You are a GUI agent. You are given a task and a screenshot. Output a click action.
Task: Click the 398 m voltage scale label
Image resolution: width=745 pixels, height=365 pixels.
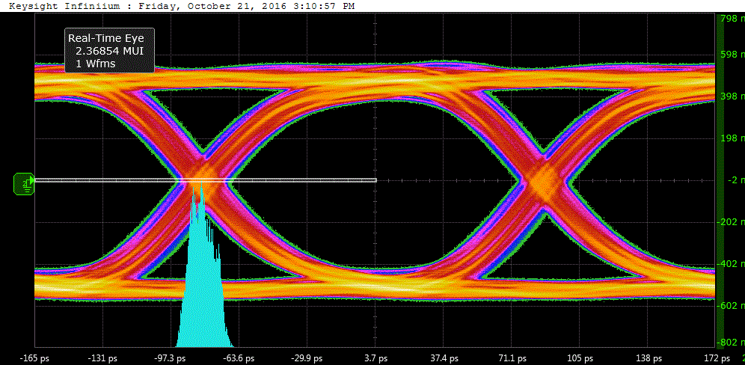click(732, 96)
